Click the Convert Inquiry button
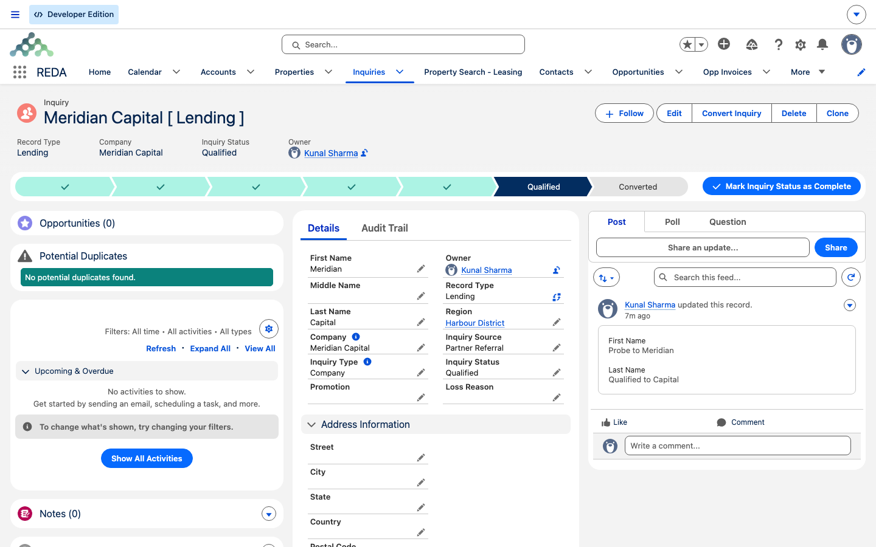876x547 pixels. click(731, 113)
